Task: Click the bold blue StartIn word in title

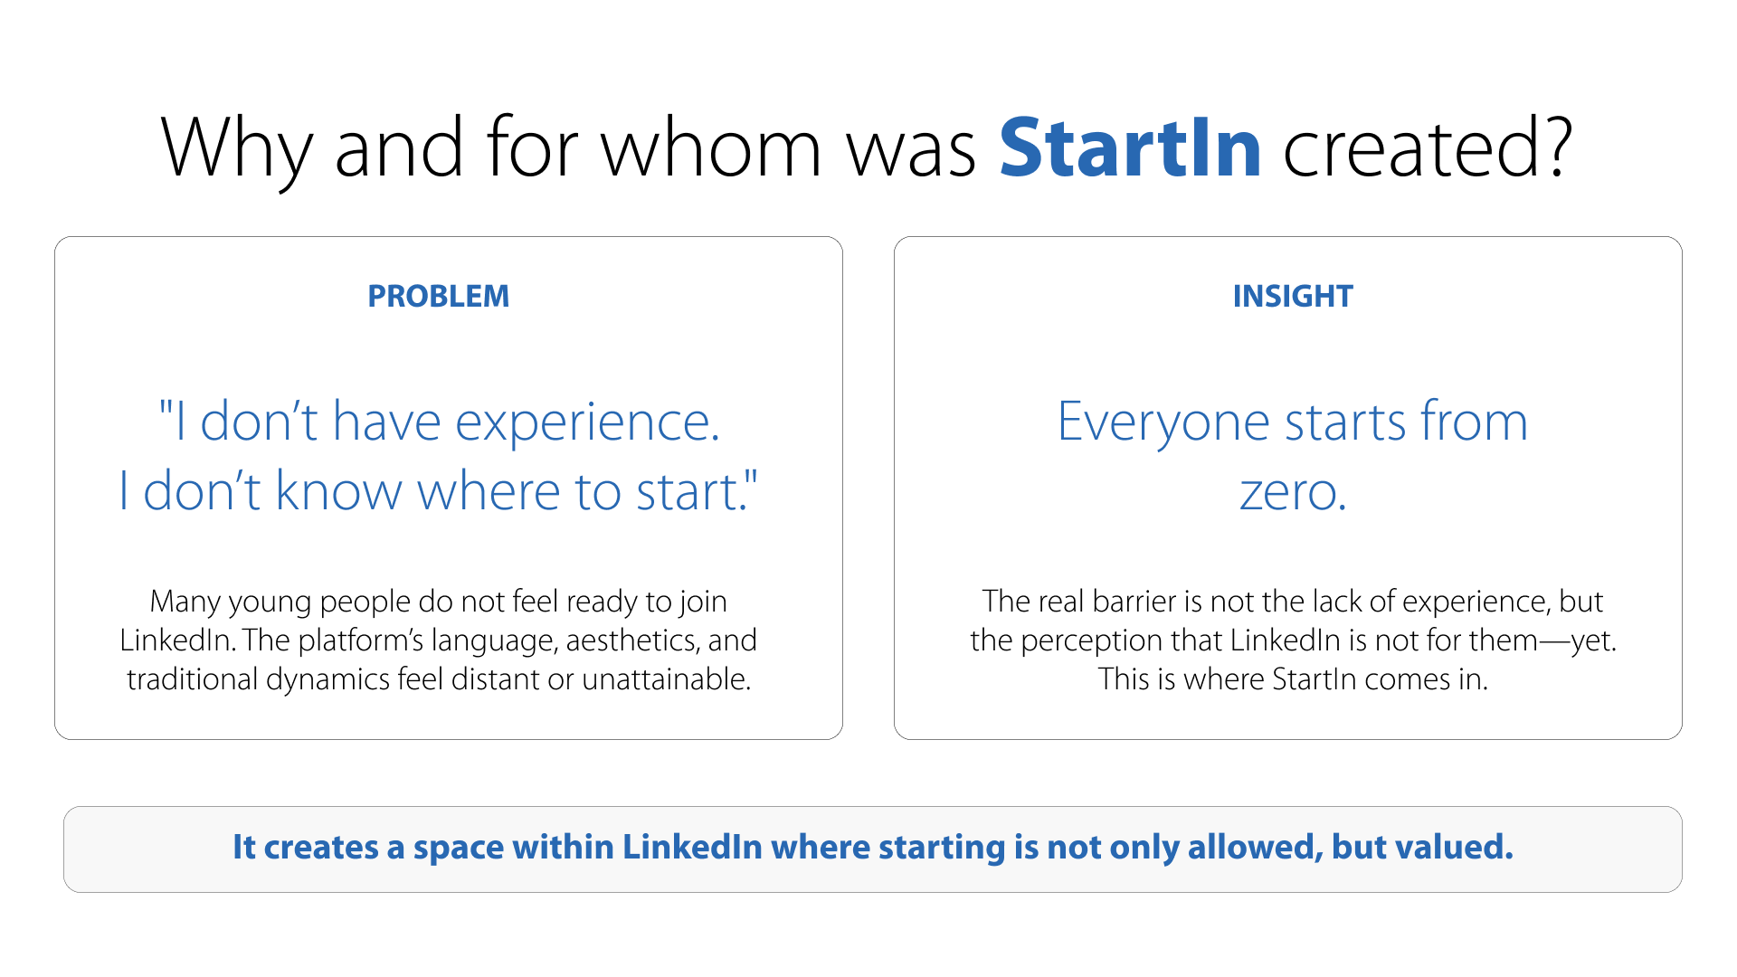Action: (1130, 147)
